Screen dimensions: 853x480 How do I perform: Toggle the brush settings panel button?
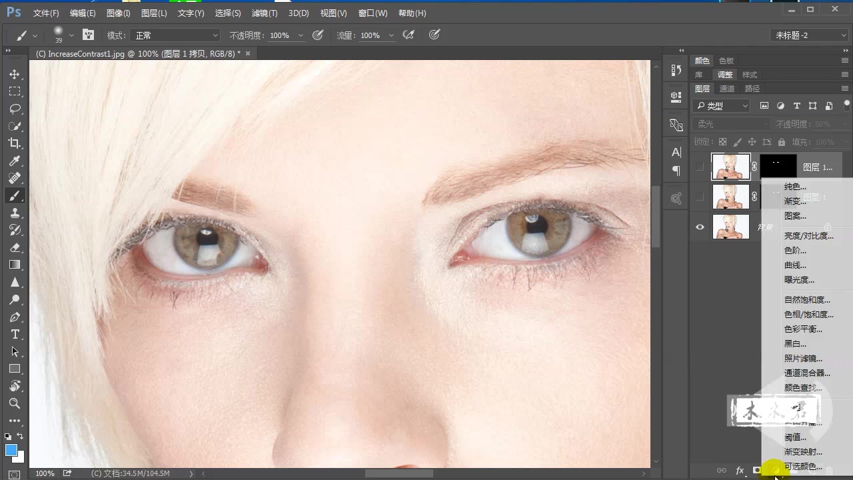88,35
